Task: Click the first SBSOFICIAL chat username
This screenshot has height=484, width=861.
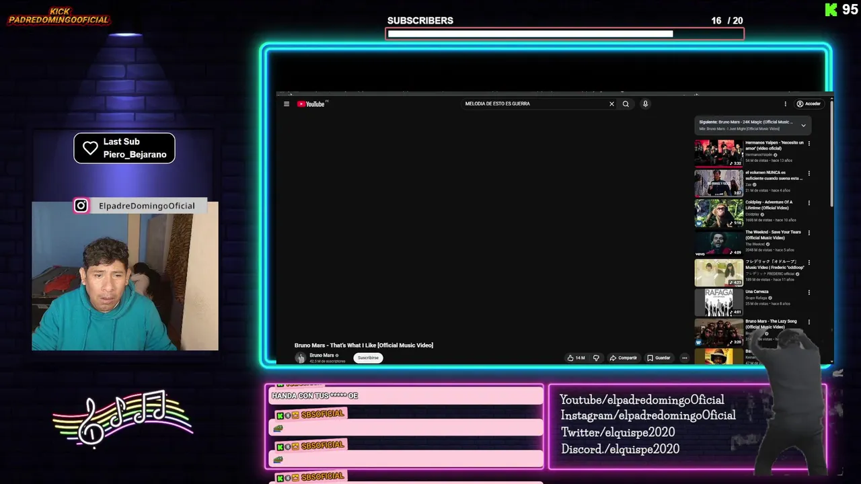Action: coord(323,414)
